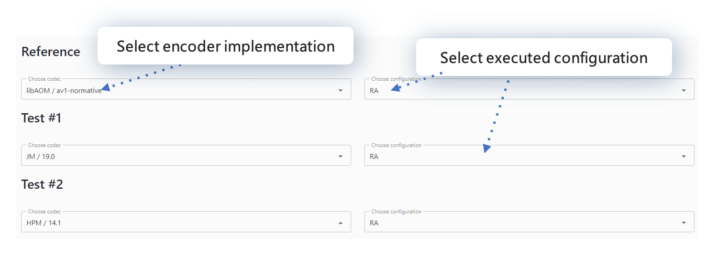Click the 'Select executed configuration' callout

pyautogui.click(x=544, y=57)
